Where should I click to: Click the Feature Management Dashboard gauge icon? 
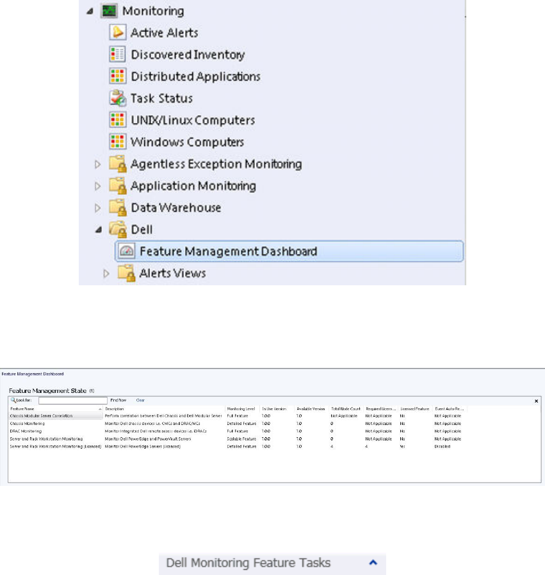tap(127, 251)
